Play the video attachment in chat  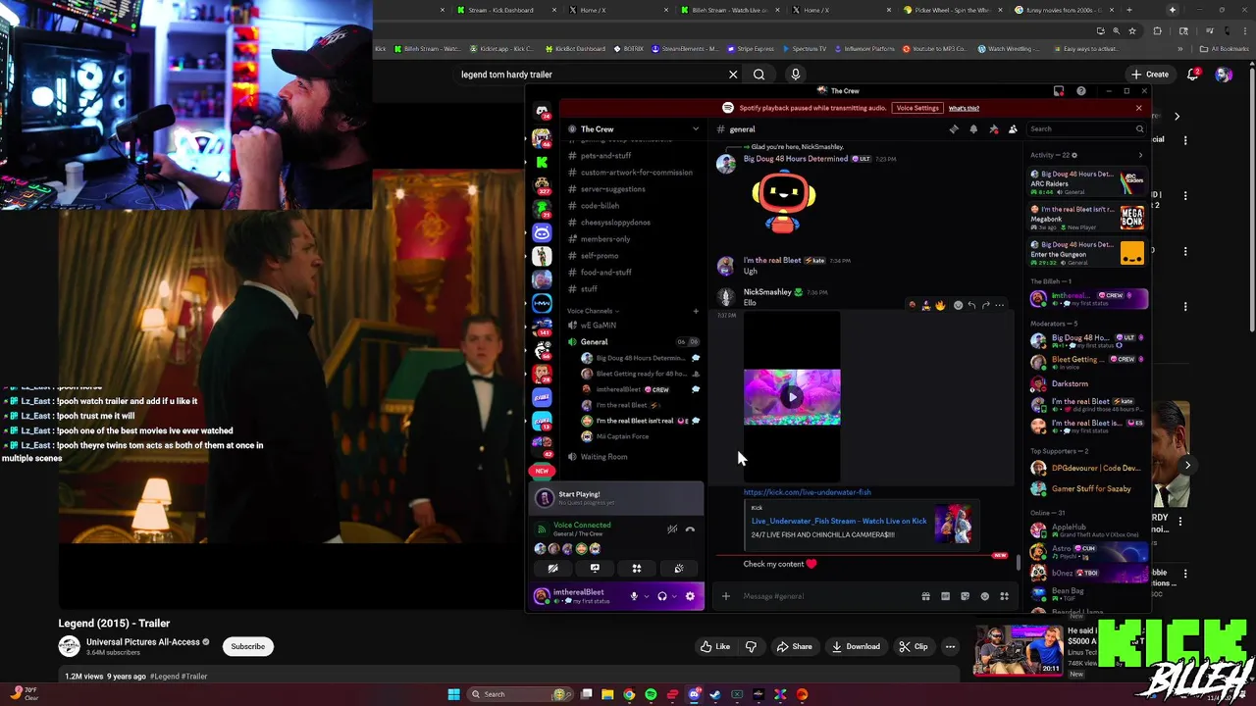click(x=792, y=397)
